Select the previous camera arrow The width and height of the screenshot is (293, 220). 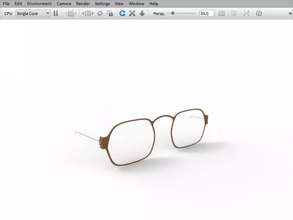click(83, 13)
